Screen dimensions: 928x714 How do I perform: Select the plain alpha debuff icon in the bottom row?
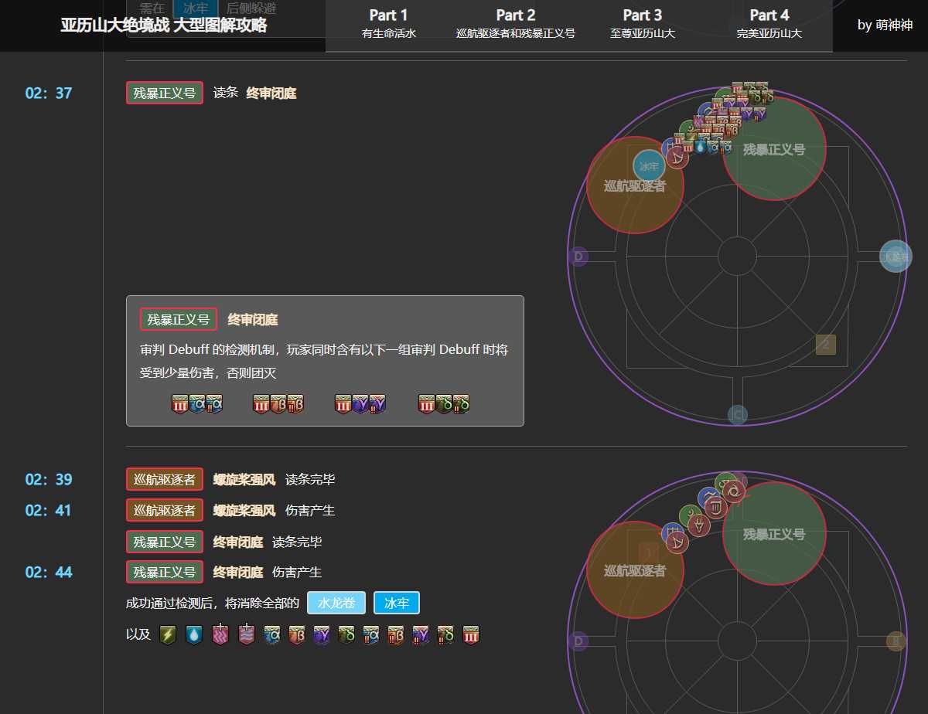(272, 635)
